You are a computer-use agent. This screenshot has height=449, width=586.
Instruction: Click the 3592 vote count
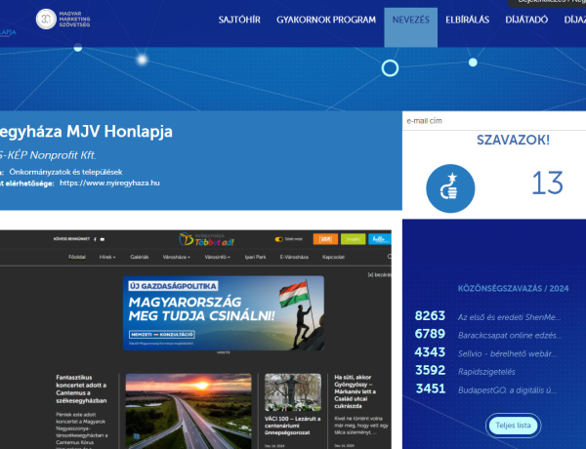click(x=430, y=370)
